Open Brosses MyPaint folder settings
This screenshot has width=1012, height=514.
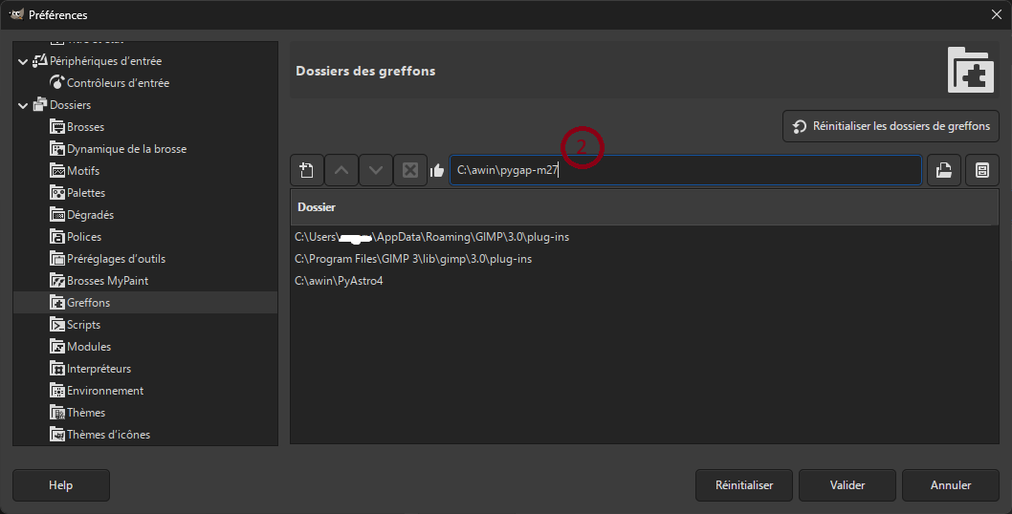108,281
